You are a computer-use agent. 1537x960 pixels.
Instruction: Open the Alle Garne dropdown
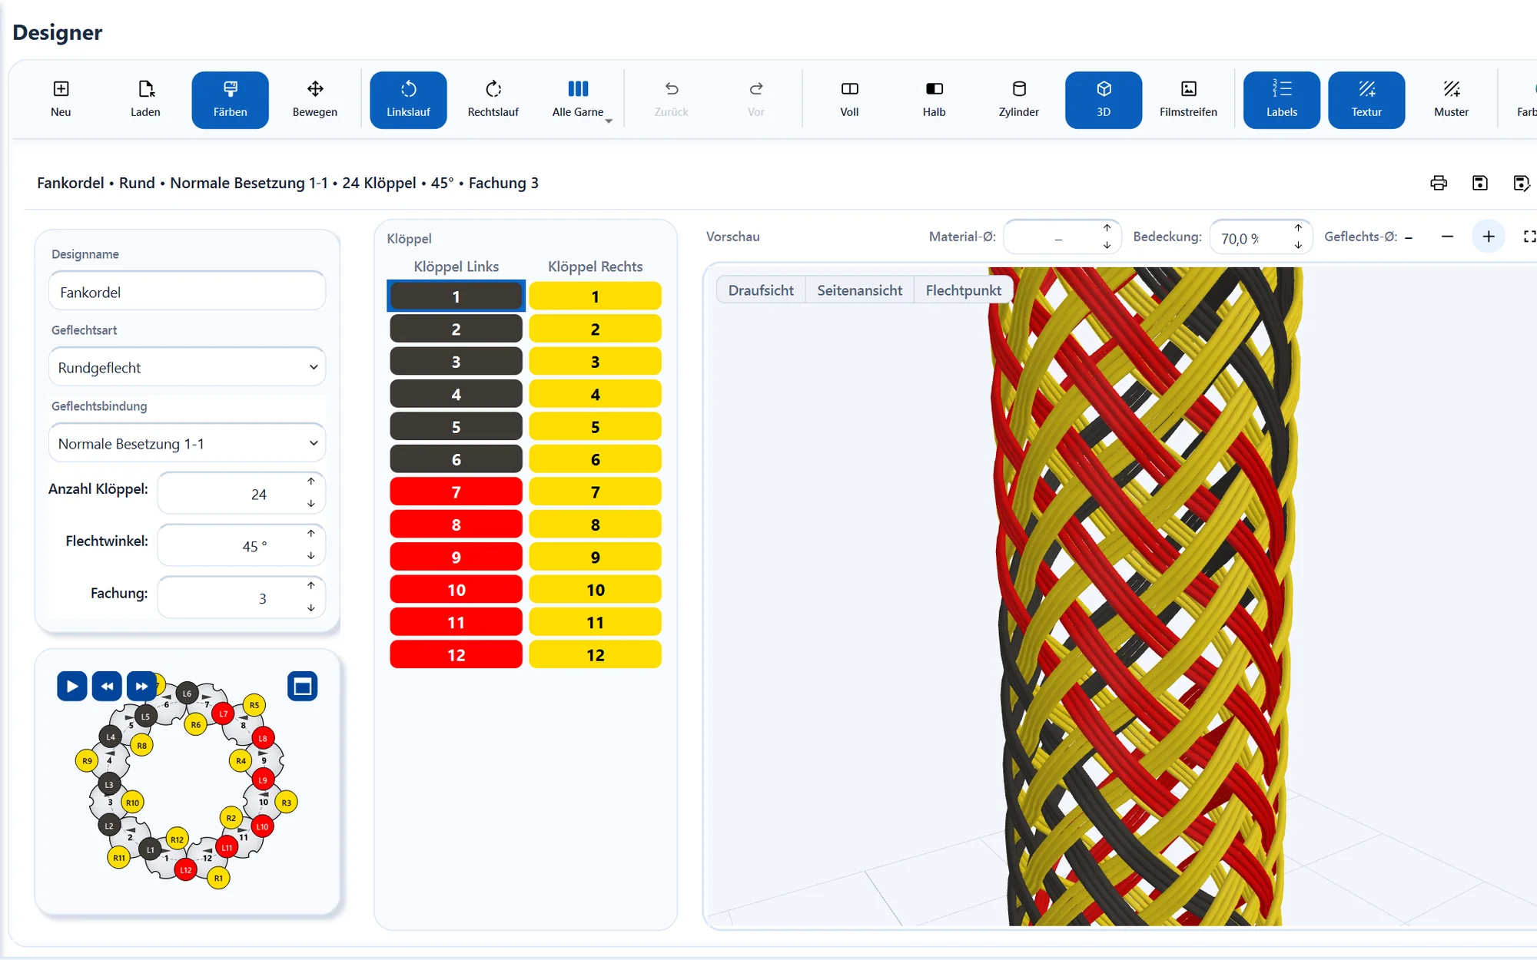pyautogui.click(x=578, y=100)
